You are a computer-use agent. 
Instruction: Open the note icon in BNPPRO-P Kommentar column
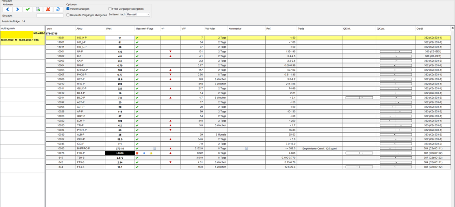coord(246,149)
